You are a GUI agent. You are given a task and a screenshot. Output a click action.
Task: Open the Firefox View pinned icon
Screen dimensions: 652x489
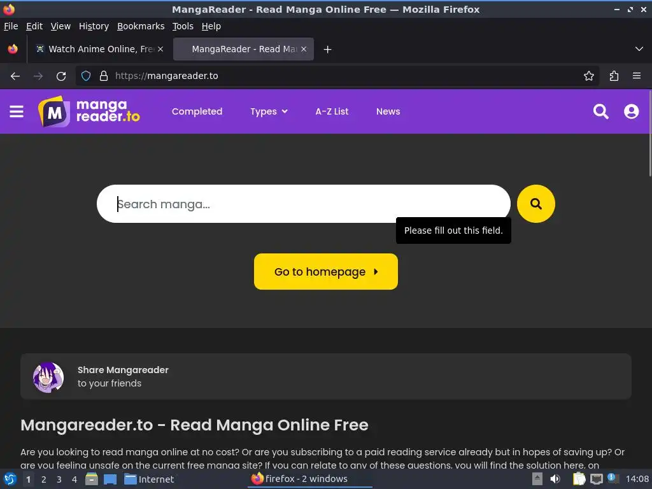pyautogui.click(x=13, y=49)
